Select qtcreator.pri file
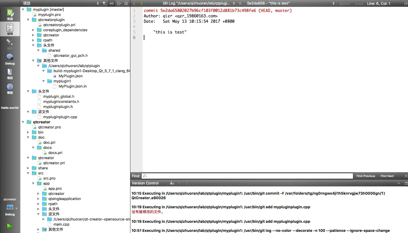 tap(54, 163)
